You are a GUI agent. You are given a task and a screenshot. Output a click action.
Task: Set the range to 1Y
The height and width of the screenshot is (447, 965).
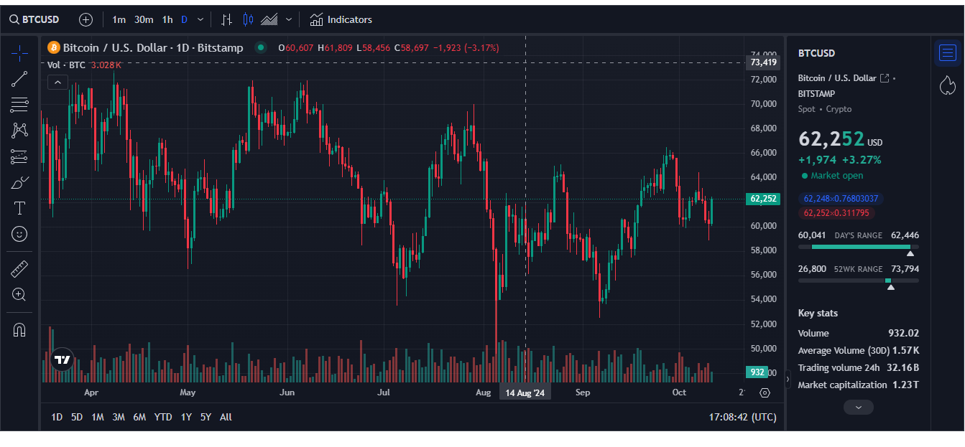pos(186,417)
